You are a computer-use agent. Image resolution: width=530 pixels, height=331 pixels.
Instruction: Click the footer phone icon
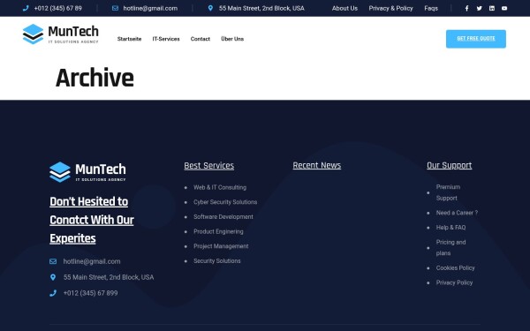click(53, 293)
